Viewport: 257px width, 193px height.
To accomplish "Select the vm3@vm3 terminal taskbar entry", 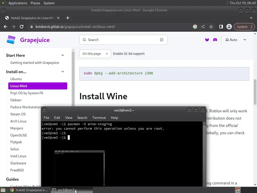I will (x=72, y=190).
